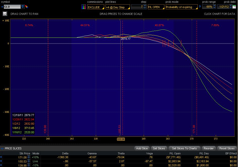This screenshot has height=167, width=238.
Task: Click the 1/2/12 legend entry
Action: pos(23,124)
